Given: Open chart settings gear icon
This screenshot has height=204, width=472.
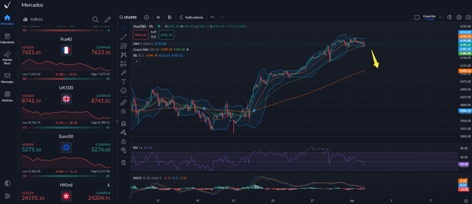Looking at the screenshot, I should point(459,17).
